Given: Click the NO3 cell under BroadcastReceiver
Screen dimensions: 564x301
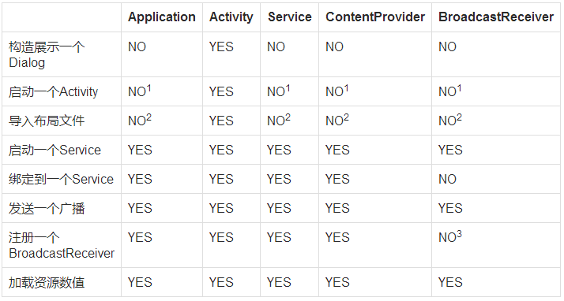Looking at the screenshot, I should (450, 237).
